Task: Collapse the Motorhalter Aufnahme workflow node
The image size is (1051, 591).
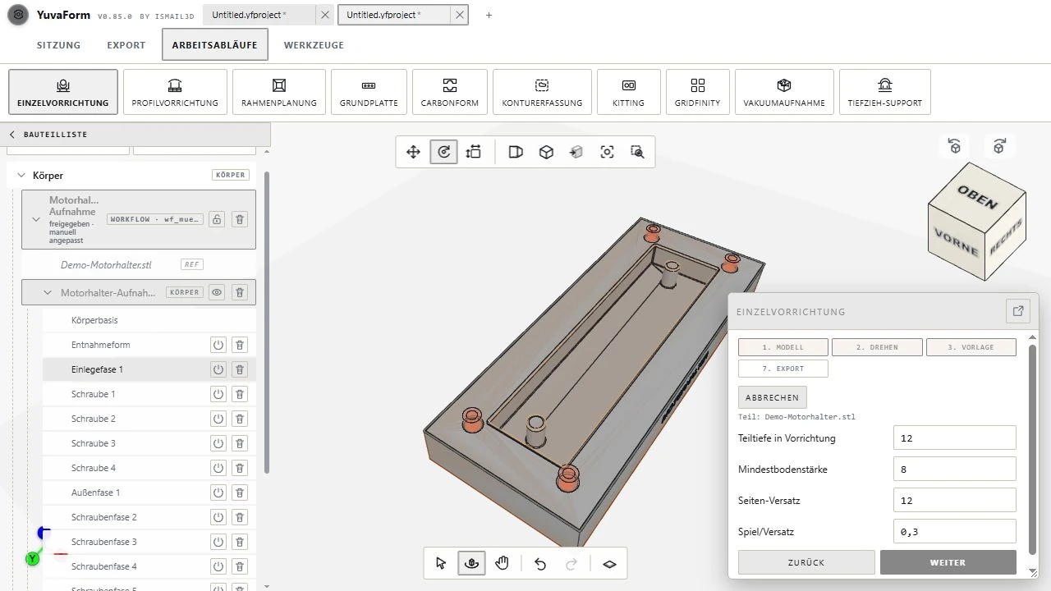Action: tap(35, 219)
